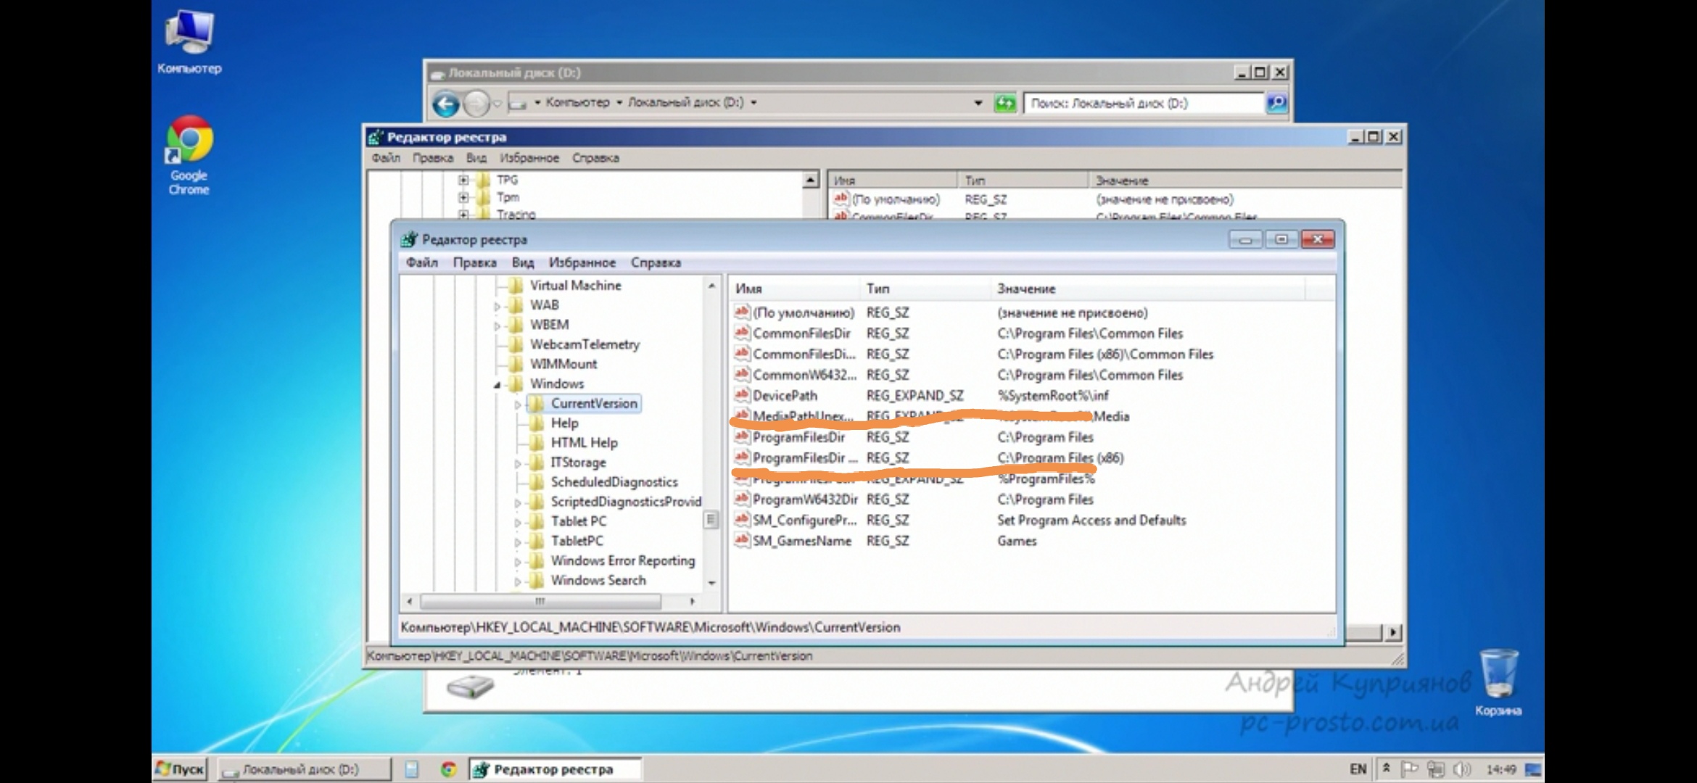
Task: Open the Компьютер desktop icon
Action: 189,42
